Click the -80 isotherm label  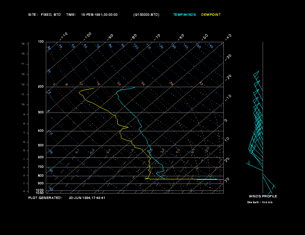(x=134, y=37)
